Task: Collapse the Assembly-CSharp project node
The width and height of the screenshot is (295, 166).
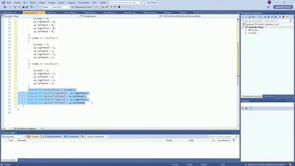Action: [x=243, y=27]
